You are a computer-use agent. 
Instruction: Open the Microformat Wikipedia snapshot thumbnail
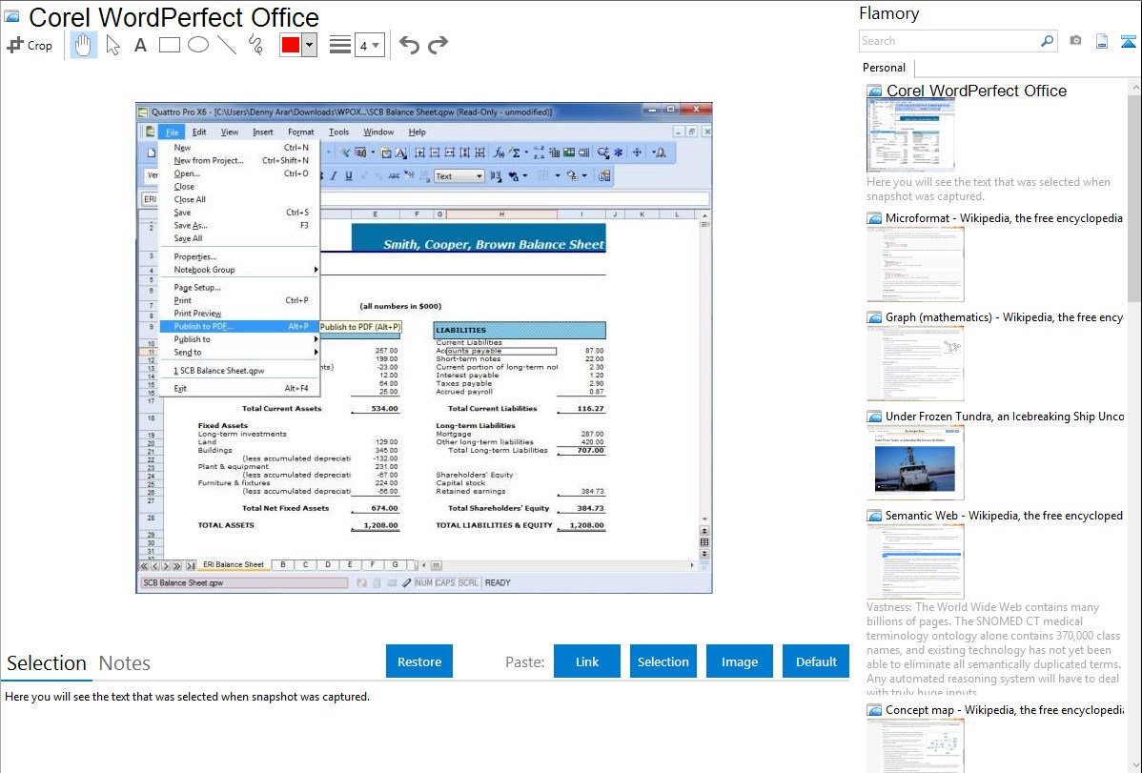coord(915,264)
